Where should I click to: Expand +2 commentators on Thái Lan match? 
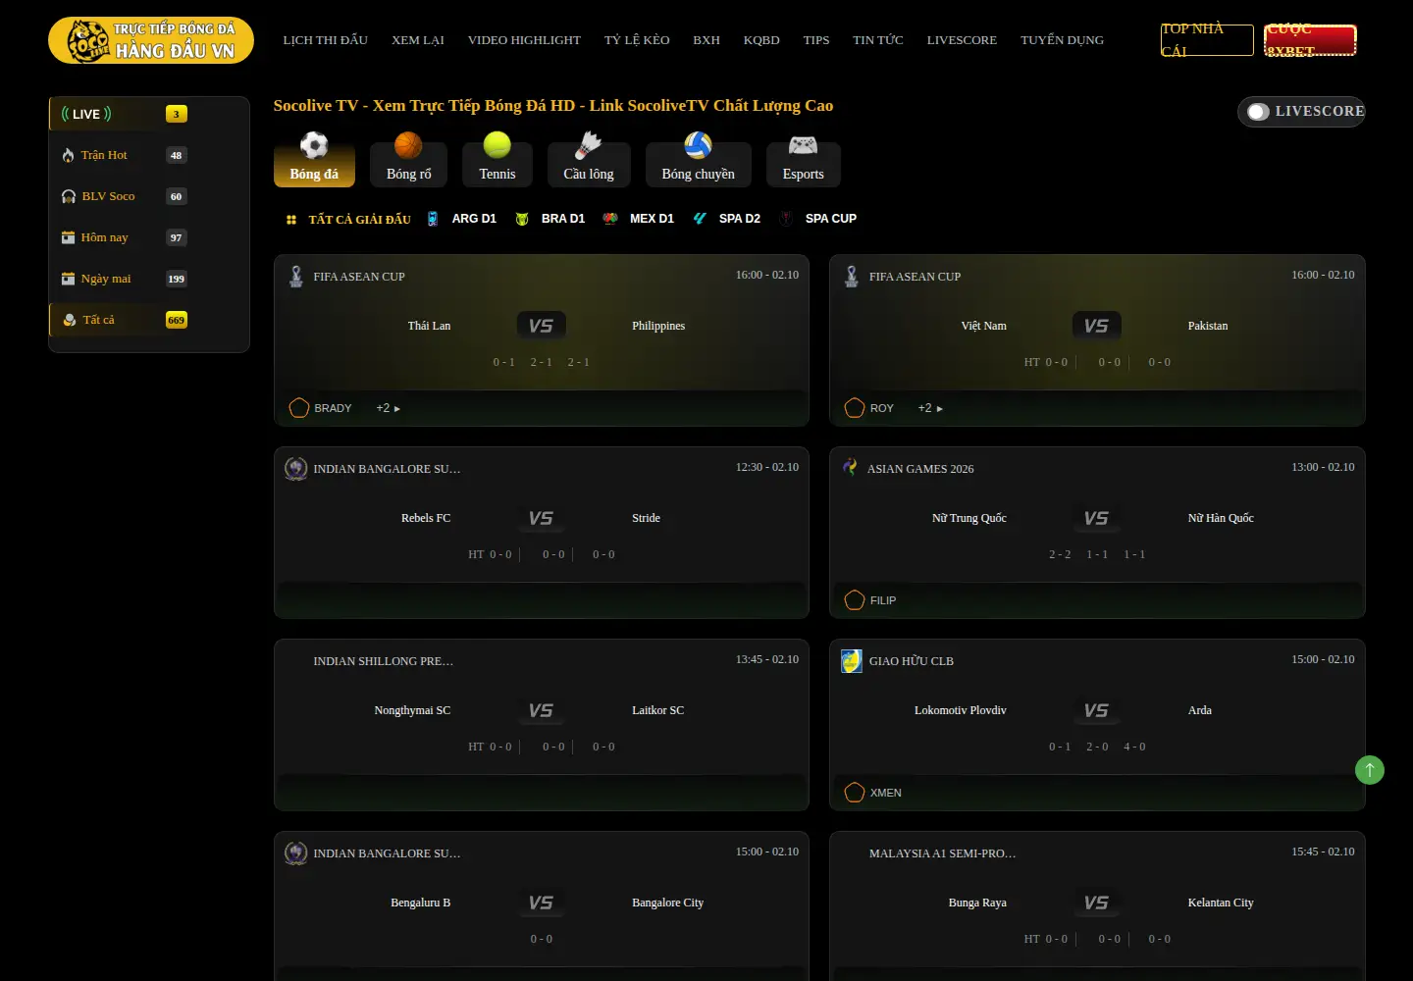click(x=389, y=408)
